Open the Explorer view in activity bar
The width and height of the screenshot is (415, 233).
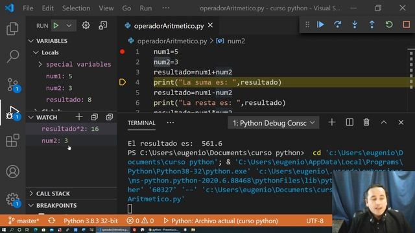click(12, 28)
